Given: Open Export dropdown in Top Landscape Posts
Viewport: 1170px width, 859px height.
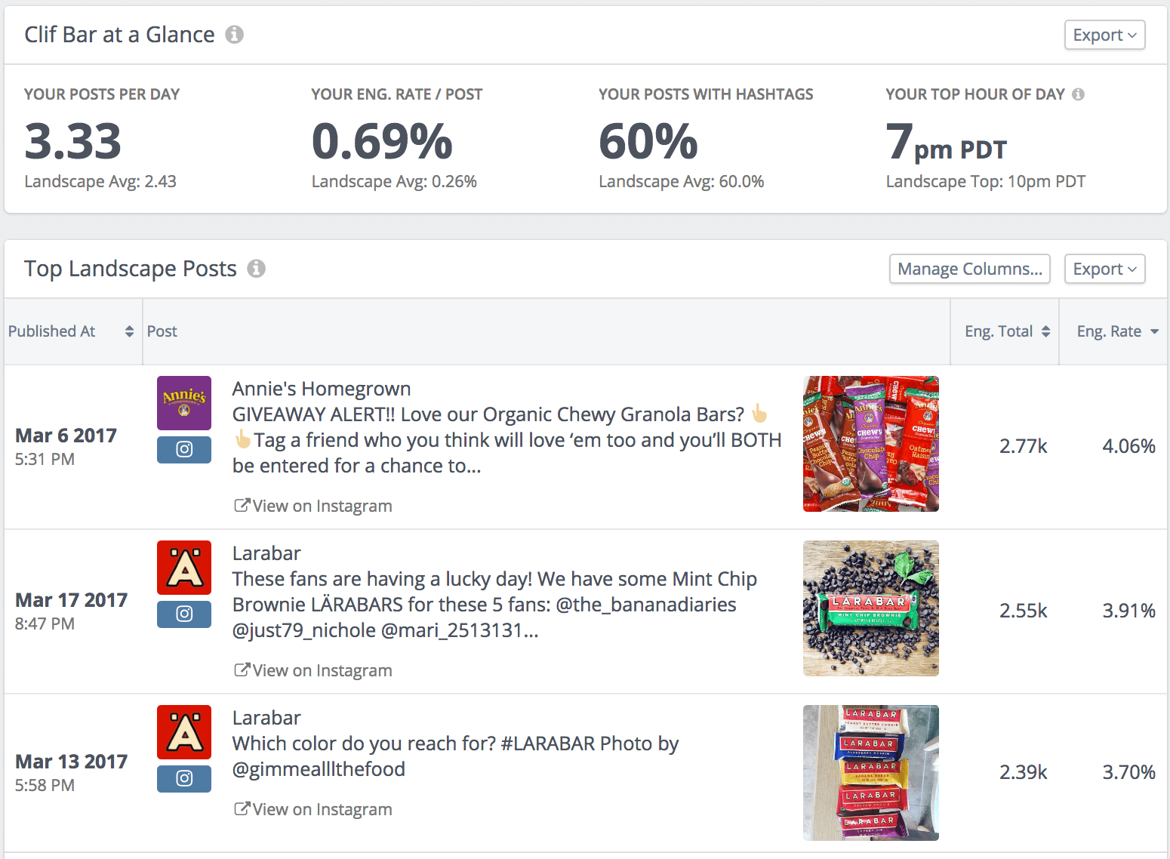Looking at the screenshot, I should point(1104,269).
